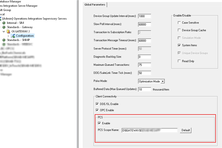This screenshot has width=222, height=148.
Task: Select the Default Group tree node
Action: 6,10
